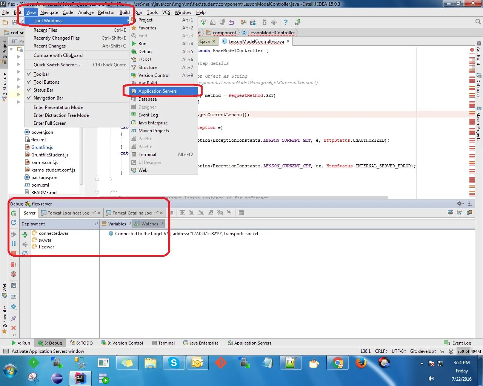Viewport: 483px width, 386px height.
Task: Close debug session with red X icon
Action: coord(14,328)
